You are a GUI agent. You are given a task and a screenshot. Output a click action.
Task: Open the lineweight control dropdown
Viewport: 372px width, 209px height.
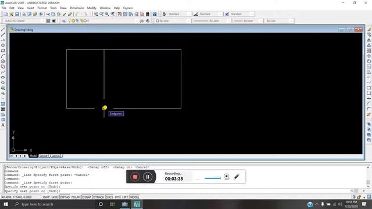pyautogui.click(x=248, y=21)
